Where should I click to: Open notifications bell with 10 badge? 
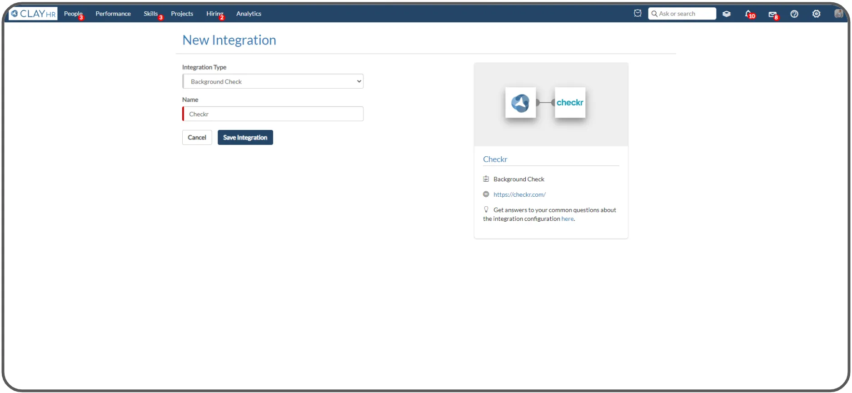point(750,14)
